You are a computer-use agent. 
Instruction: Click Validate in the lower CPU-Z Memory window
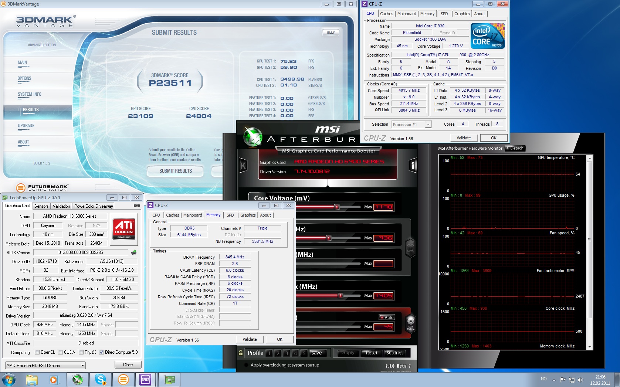point(250,339)
